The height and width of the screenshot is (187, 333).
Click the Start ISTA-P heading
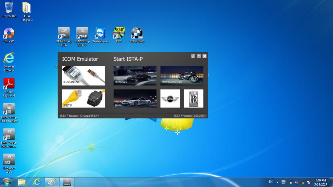128,59
